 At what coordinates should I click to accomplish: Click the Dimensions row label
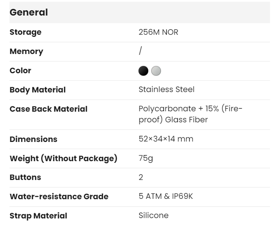33,139
